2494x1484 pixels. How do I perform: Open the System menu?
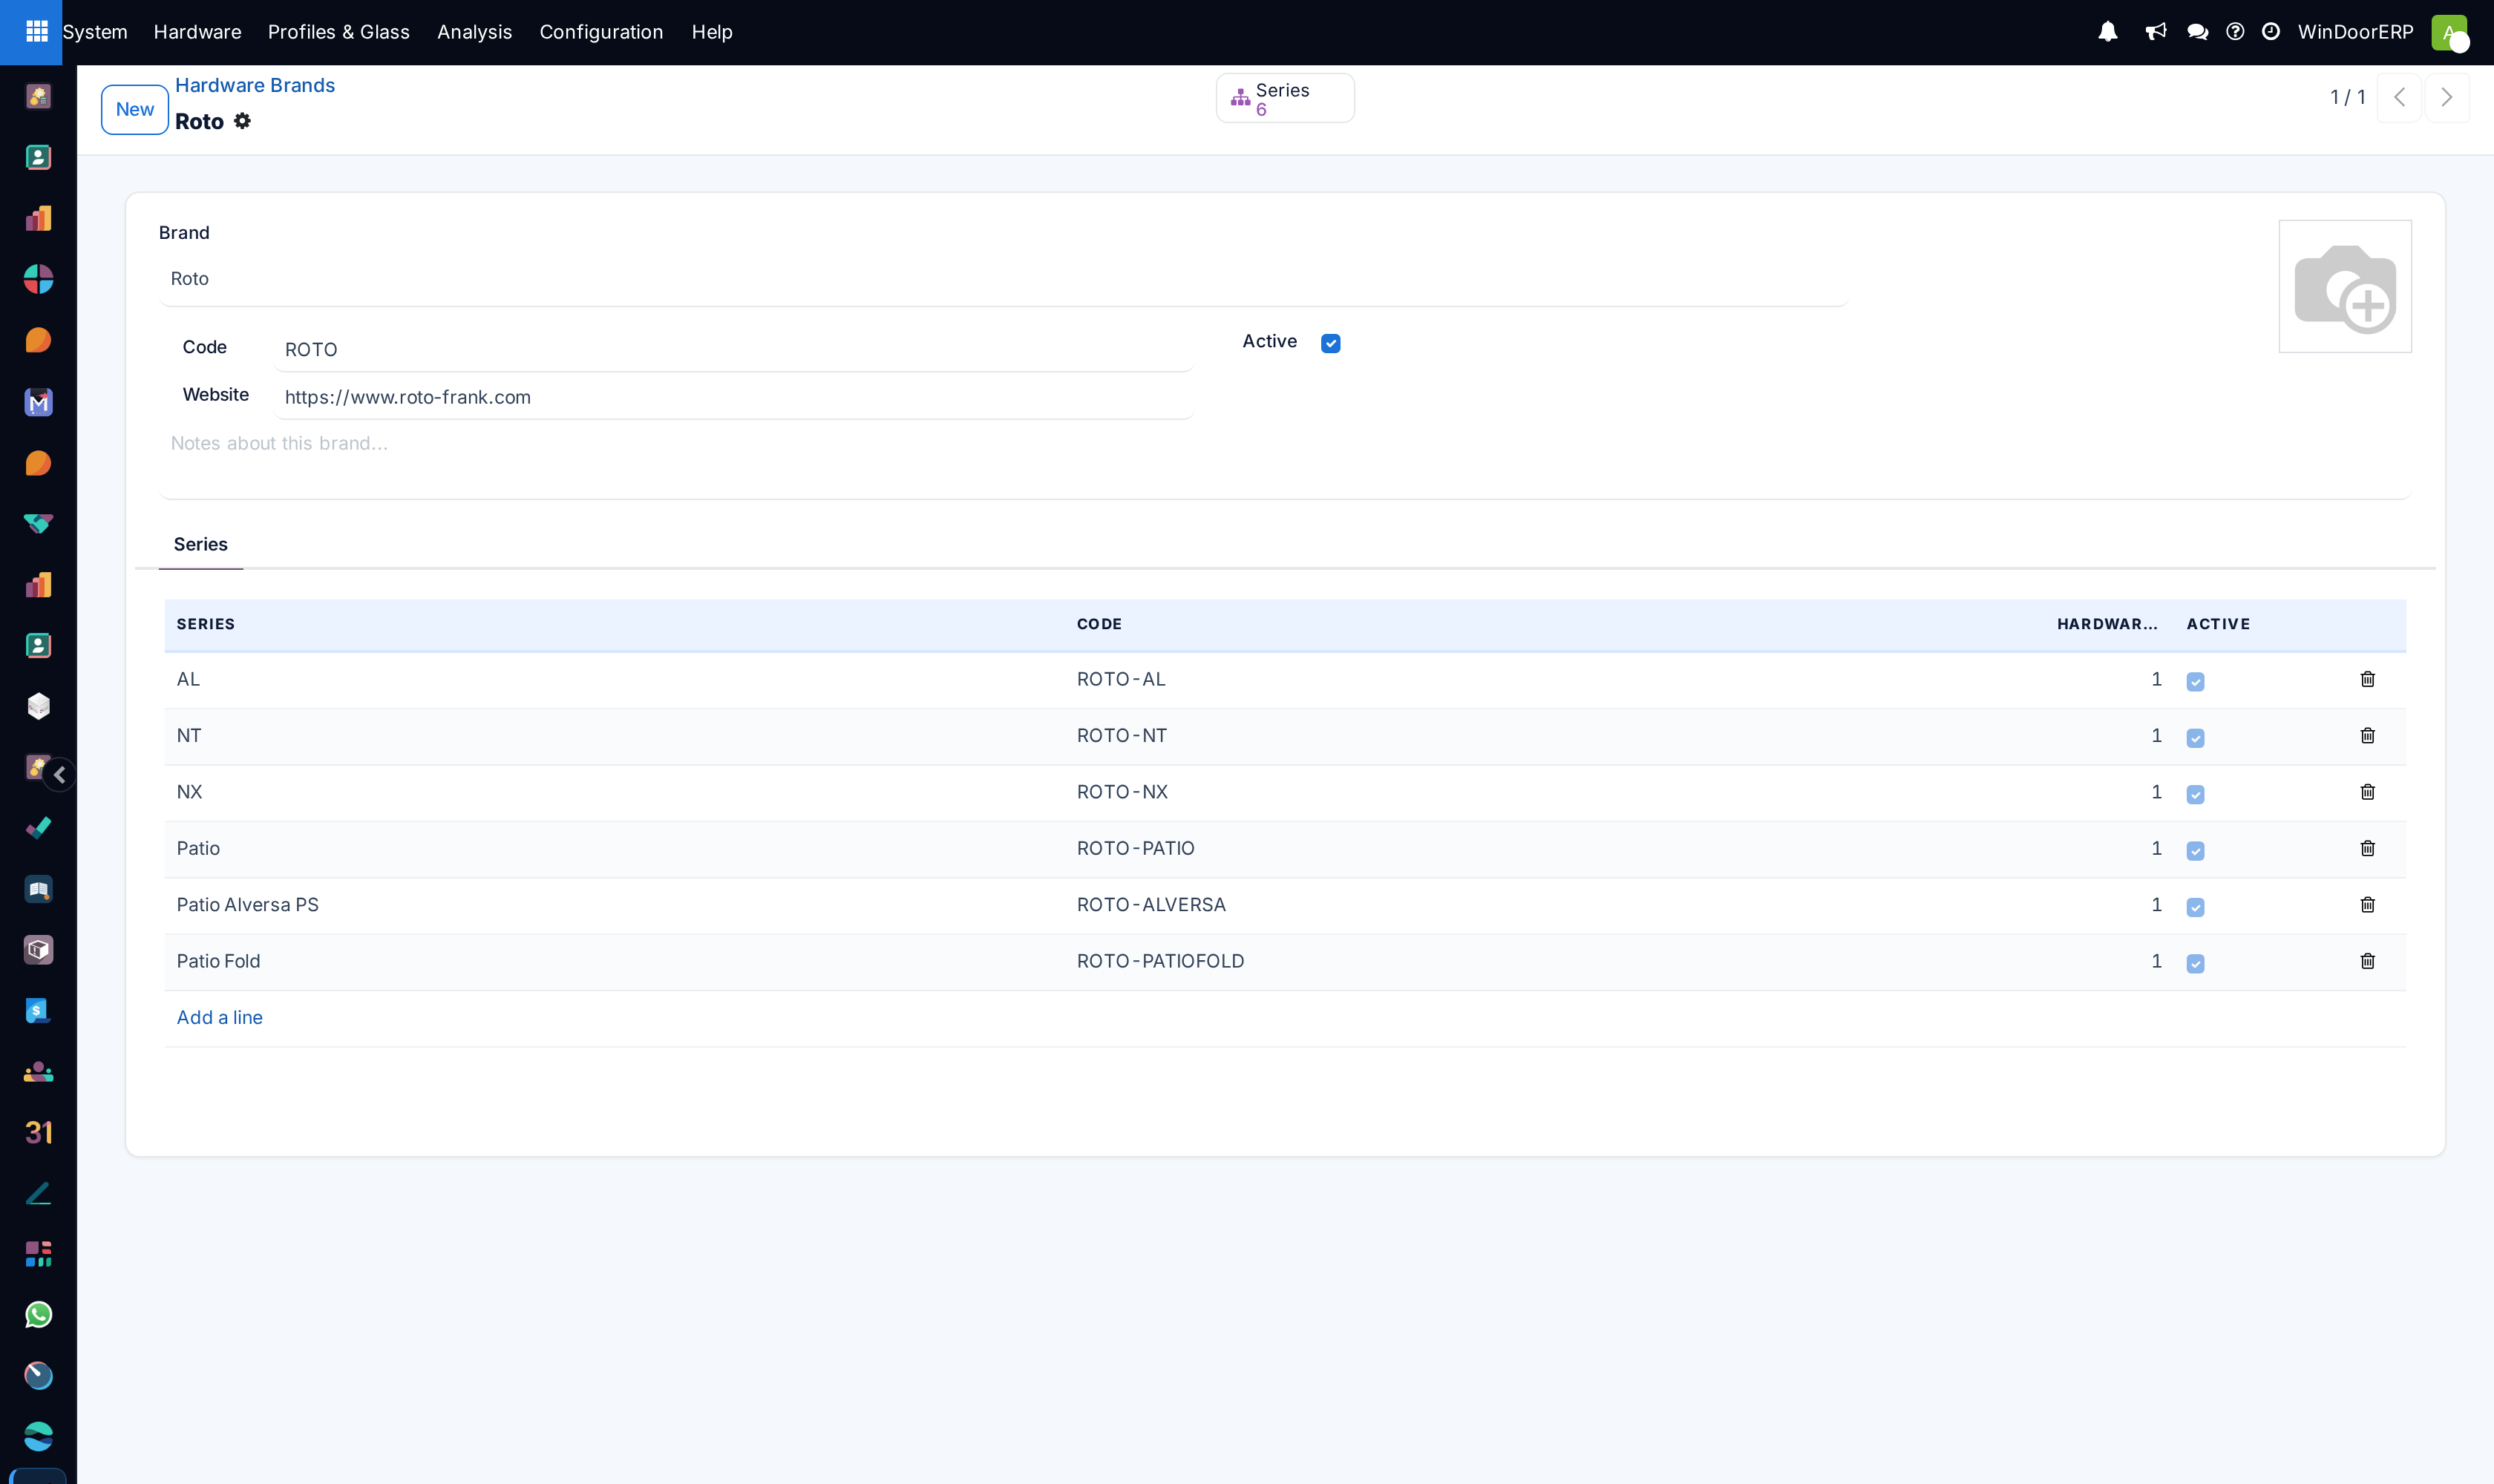pos(95,32)
